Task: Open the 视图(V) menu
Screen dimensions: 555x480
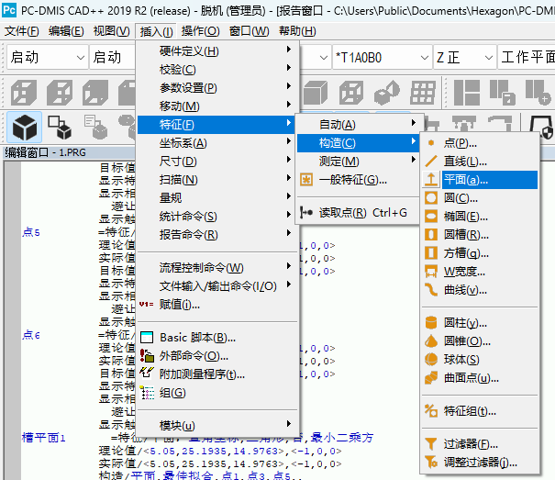Action: click(112, 31)
